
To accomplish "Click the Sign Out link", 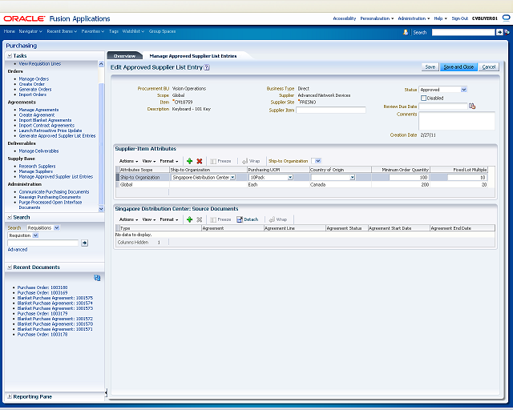I will click(459, 18).
